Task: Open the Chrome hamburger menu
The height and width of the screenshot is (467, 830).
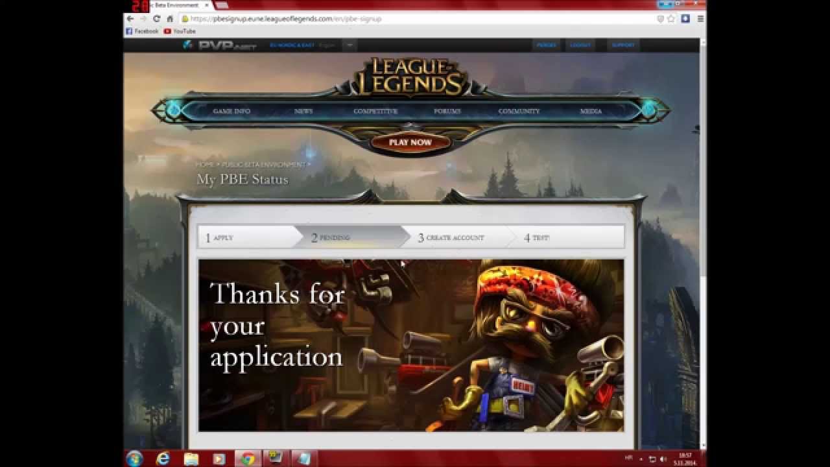Action: tap(701, 19)
